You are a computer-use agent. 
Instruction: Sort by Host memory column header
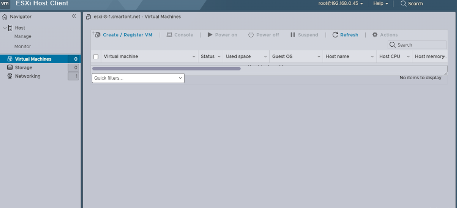pos(430,56)
